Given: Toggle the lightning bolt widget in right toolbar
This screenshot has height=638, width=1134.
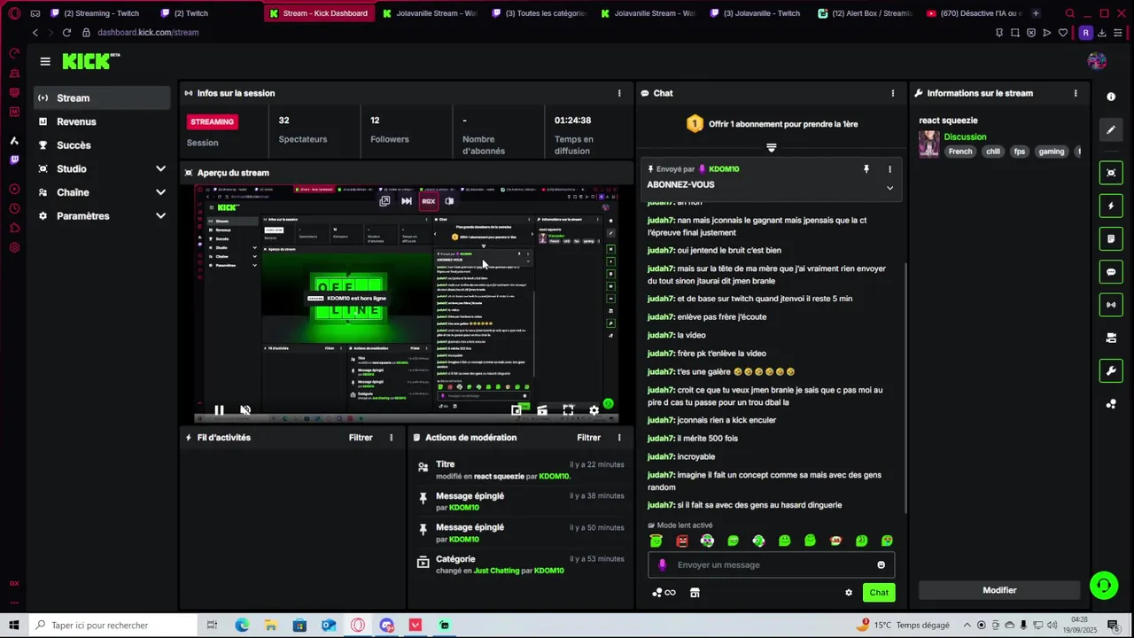Looking at the screenshot, I should tap(1111, 206).
